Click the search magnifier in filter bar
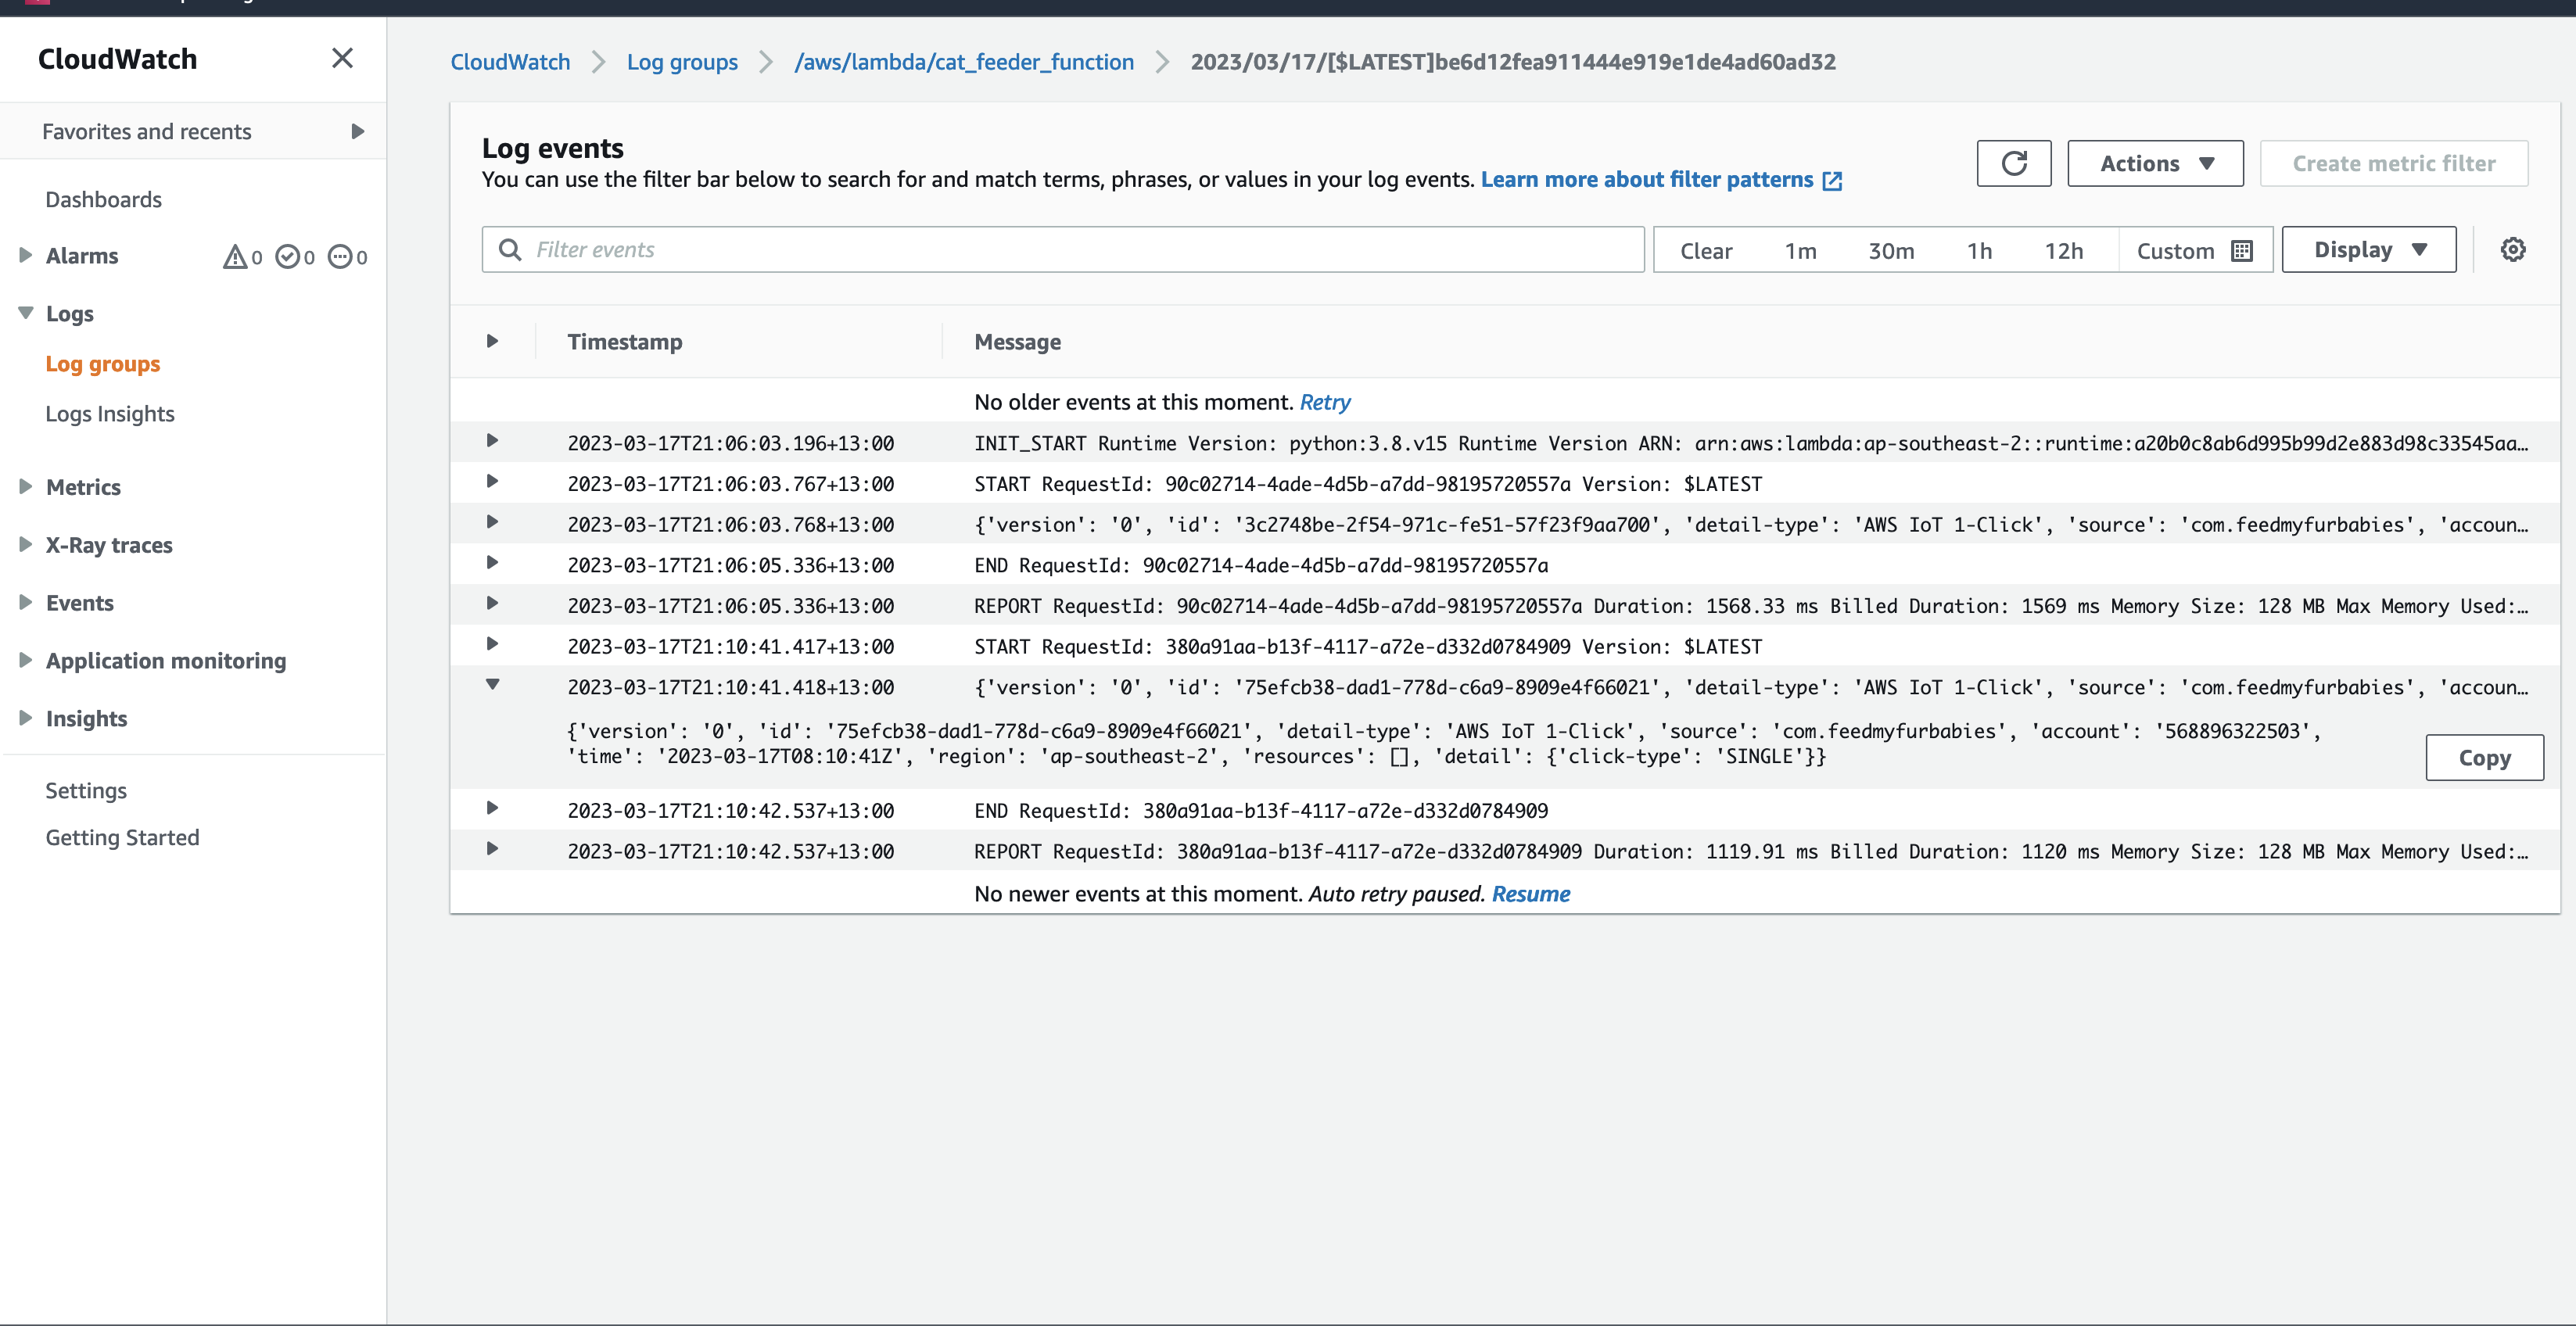 pos(510,249)
